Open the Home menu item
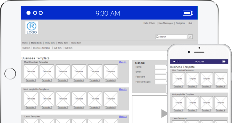This screenshot has width=232, height=123. pos(25,43)
